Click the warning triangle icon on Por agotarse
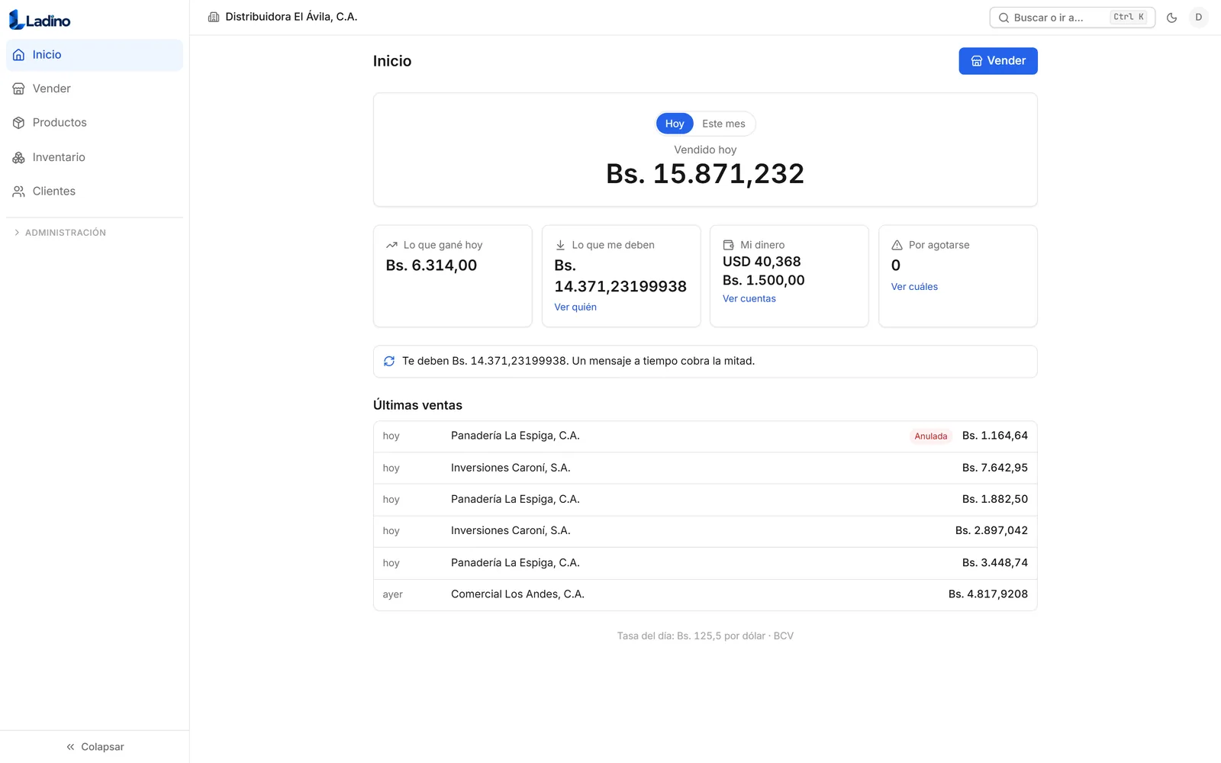 [x=897, y=245]
